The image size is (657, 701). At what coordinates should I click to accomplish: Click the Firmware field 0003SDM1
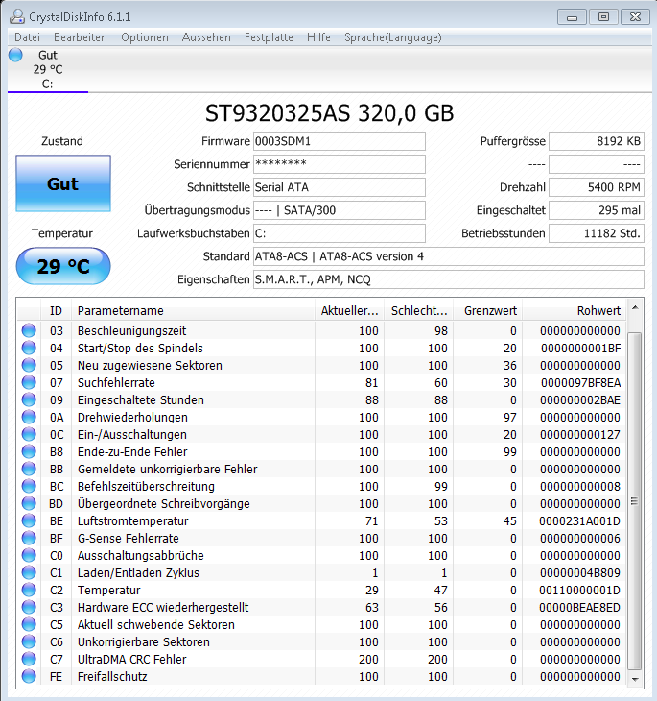pyautogui.click(x=340, y=141)
